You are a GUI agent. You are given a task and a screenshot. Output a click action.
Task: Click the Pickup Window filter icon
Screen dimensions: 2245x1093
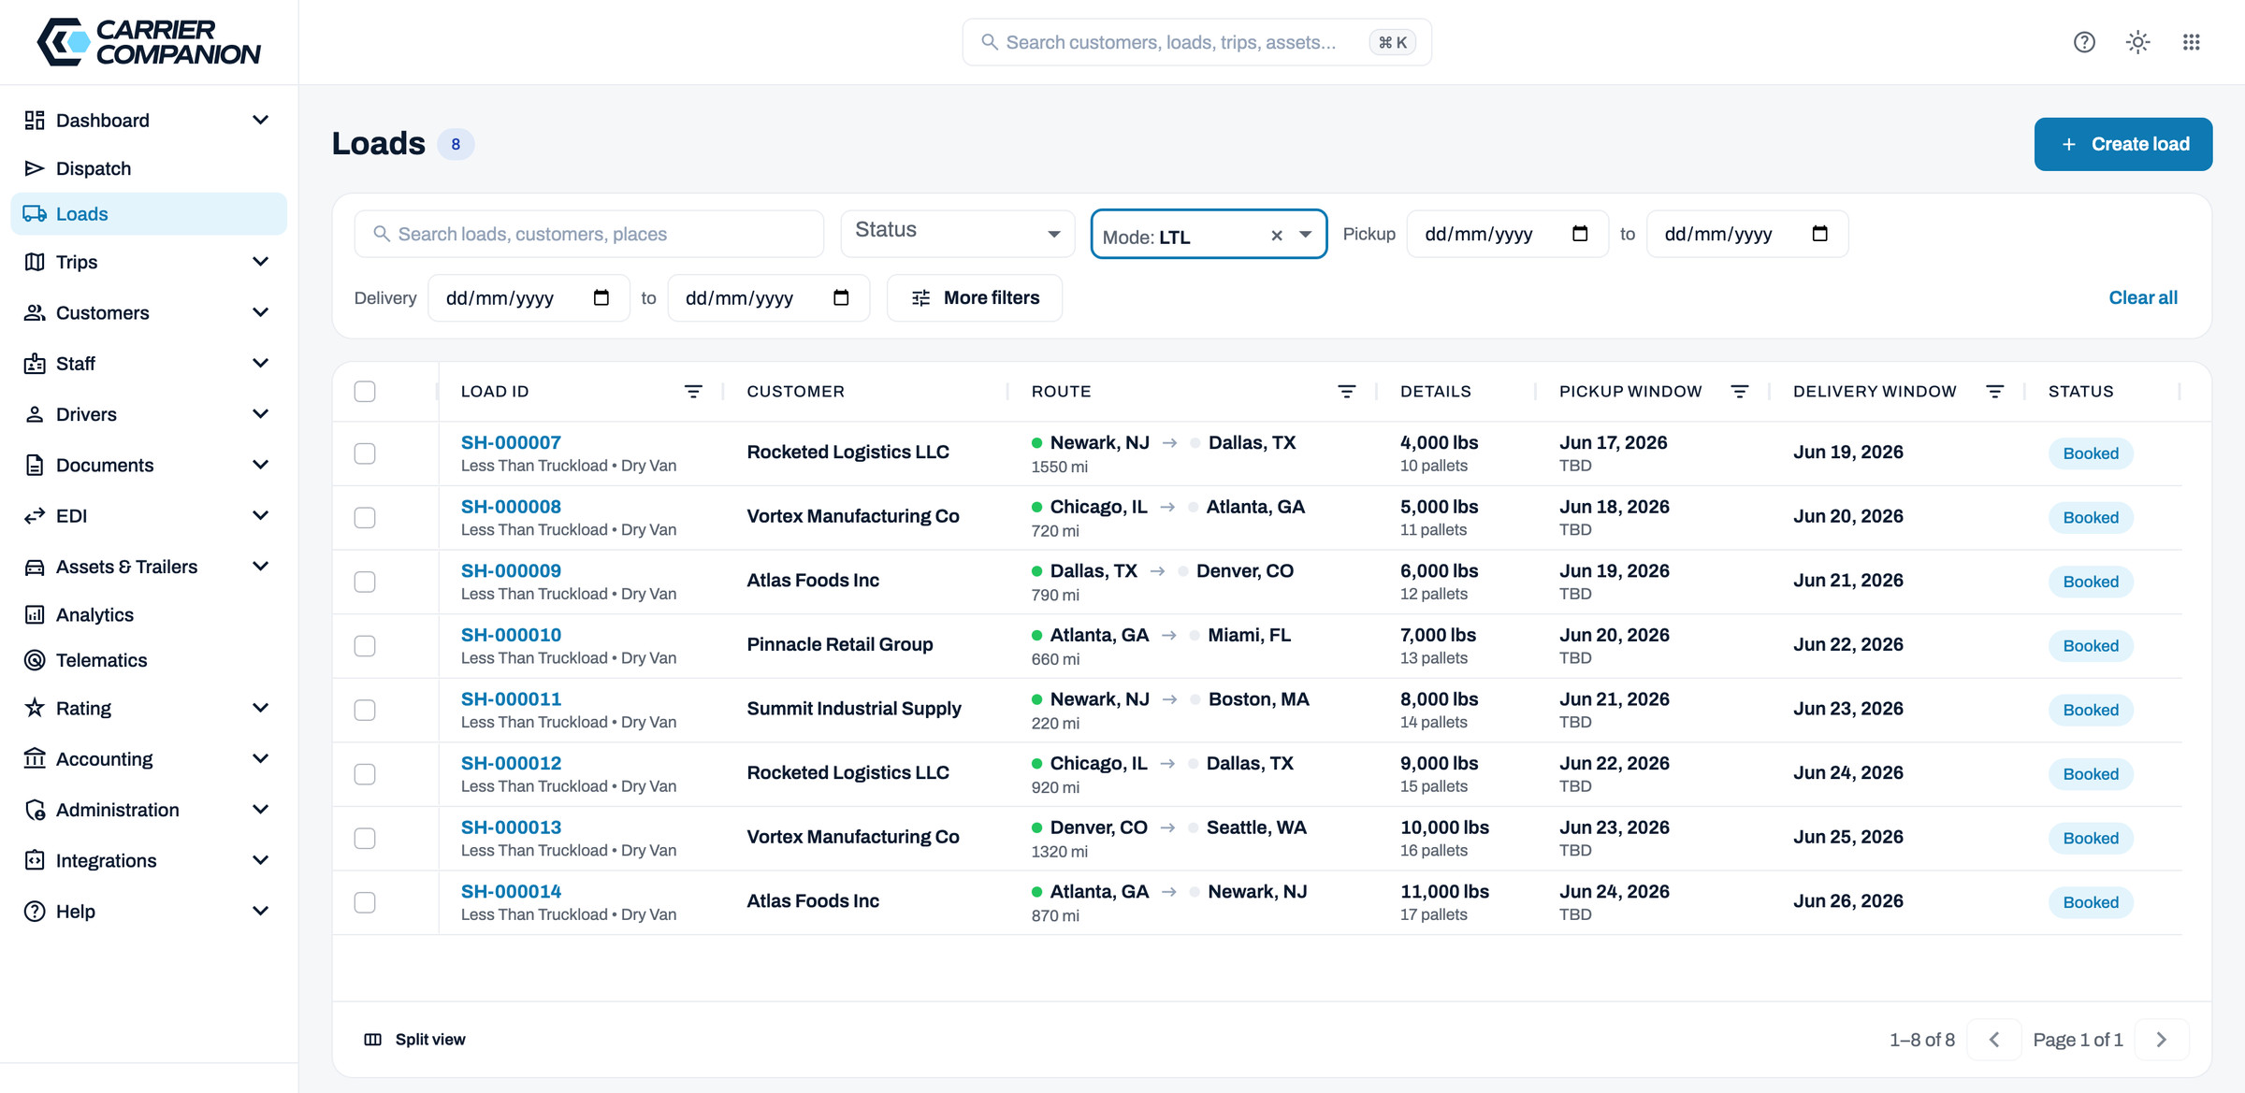[1739, 392]
